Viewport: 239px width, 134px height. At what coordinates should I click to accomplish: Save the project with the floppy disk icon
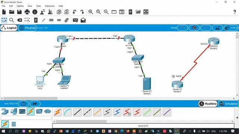(x=19, y=12)
